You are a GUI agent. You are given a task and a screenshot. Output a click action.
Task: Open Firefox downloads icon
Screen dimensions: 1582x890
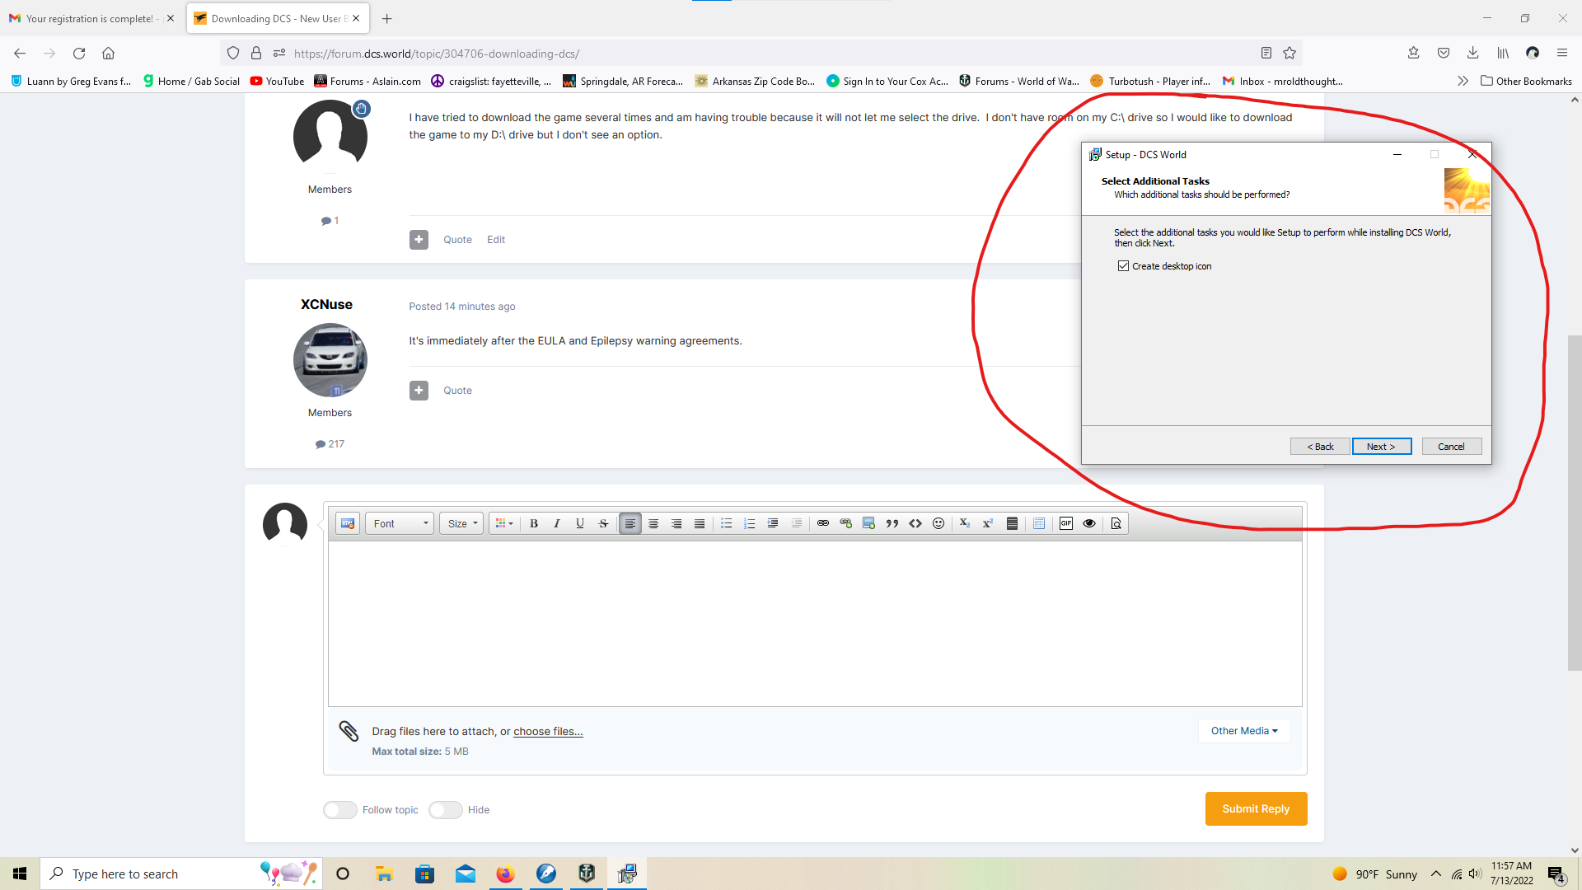pos(1472,54)
